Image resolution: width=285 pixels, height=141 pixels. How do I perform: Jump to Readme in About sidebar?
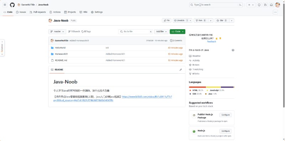(x=195, y=56)
